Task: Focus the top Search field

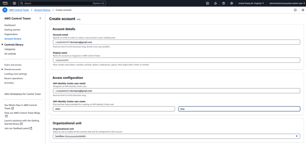Action: [x=62, y=3]
